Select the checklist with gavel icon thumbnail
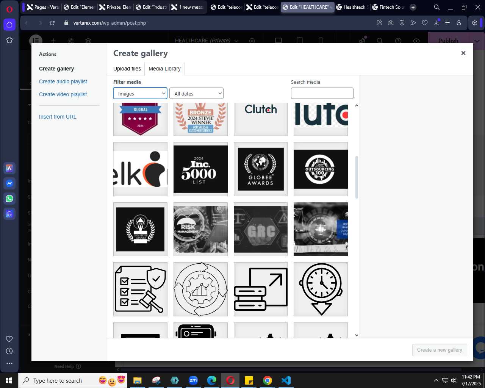This screenshot has height=388, width=485. tap(140, 289)
